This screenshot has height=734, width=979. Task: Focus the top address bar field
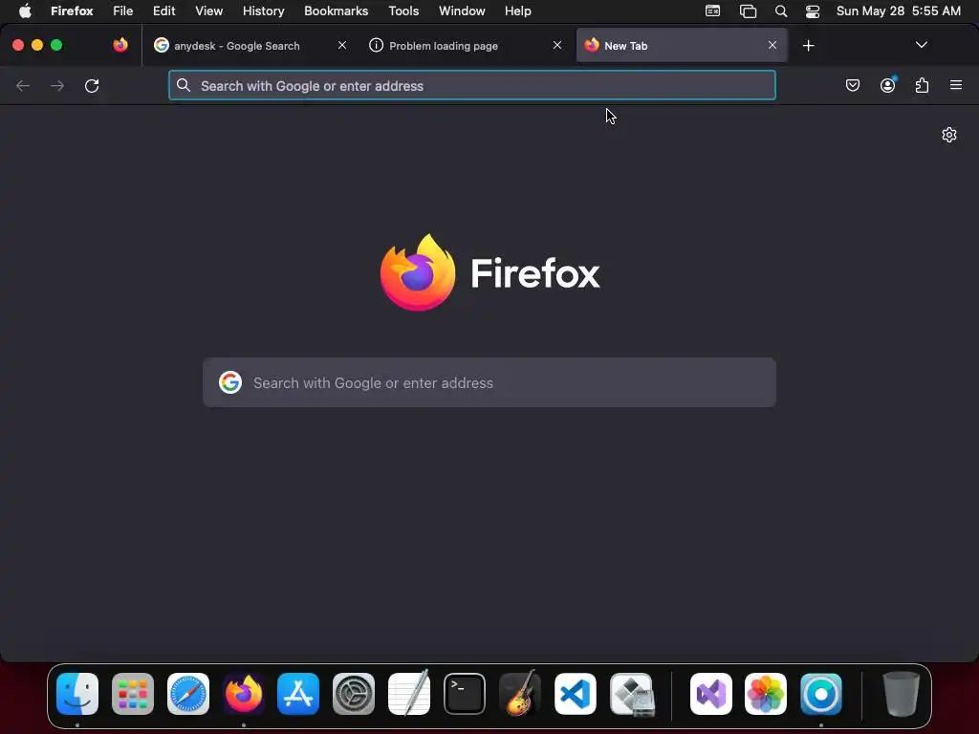pyautogui.click(x=472, y=85)
